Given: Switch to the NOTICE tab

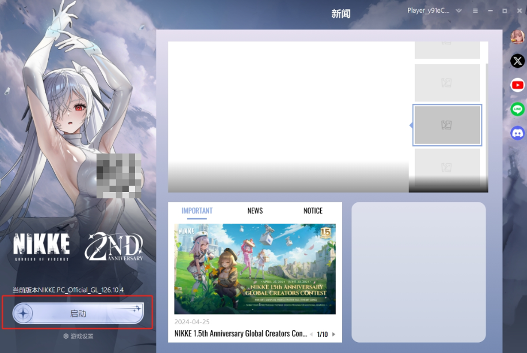Looking at the screenshot, I should tap(313, 211).
